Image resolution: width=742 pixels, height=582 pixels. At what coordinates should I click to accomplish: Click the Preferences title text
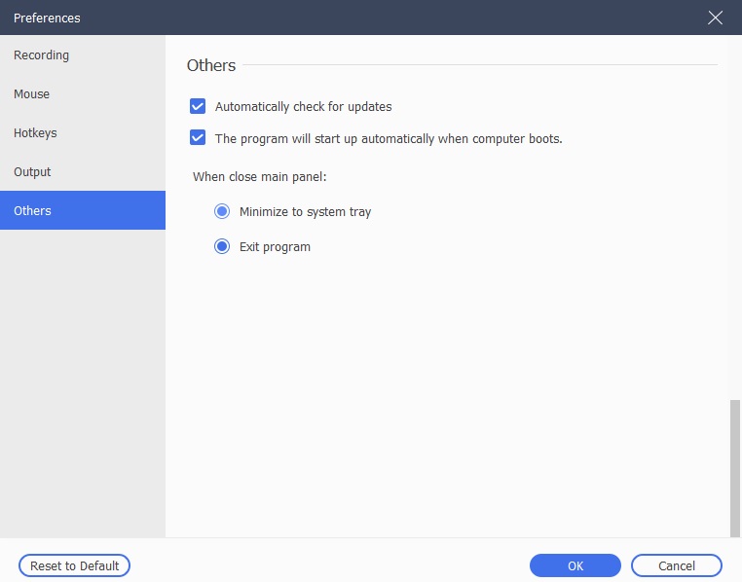[47, 18]
